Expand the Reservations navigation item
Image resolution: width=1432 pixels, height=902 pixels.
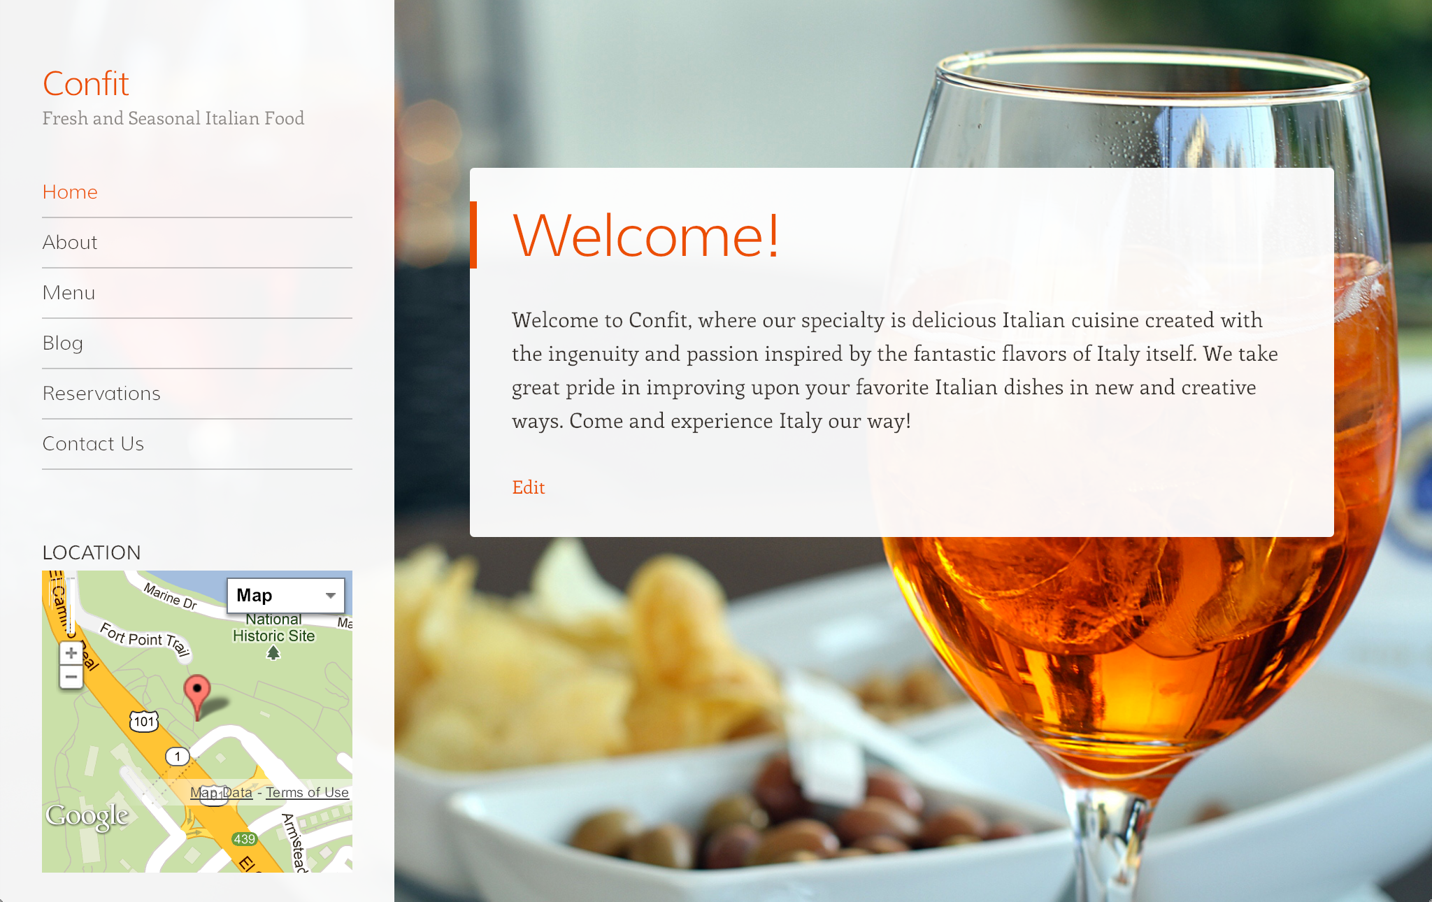click(x=100, y=393)
